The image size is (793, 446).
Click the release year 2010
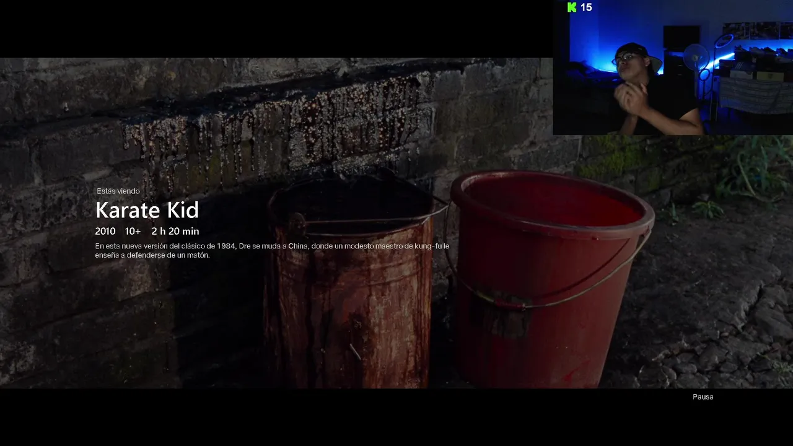click(x=105, y=231)
